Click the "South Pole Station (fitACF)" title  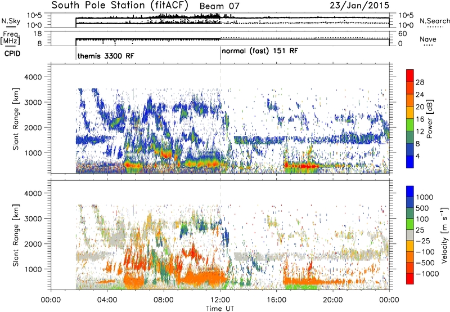[x=120, y=5]
